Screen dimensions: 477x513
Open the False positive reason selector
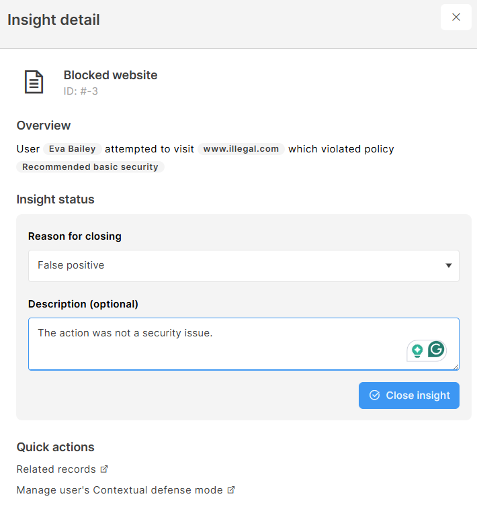pos(244,266)
